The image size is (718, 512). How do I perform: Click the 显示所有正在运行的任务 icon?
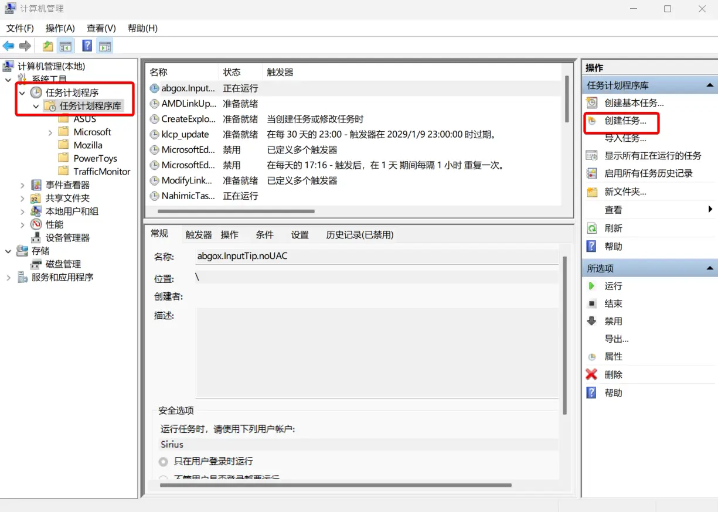pyautogui.click(x=592, y=155)
